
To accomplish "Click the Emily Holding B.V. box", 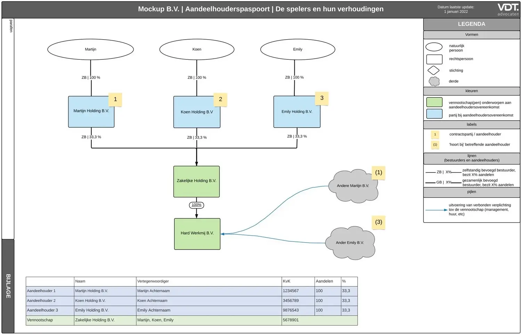I will 297,112.
